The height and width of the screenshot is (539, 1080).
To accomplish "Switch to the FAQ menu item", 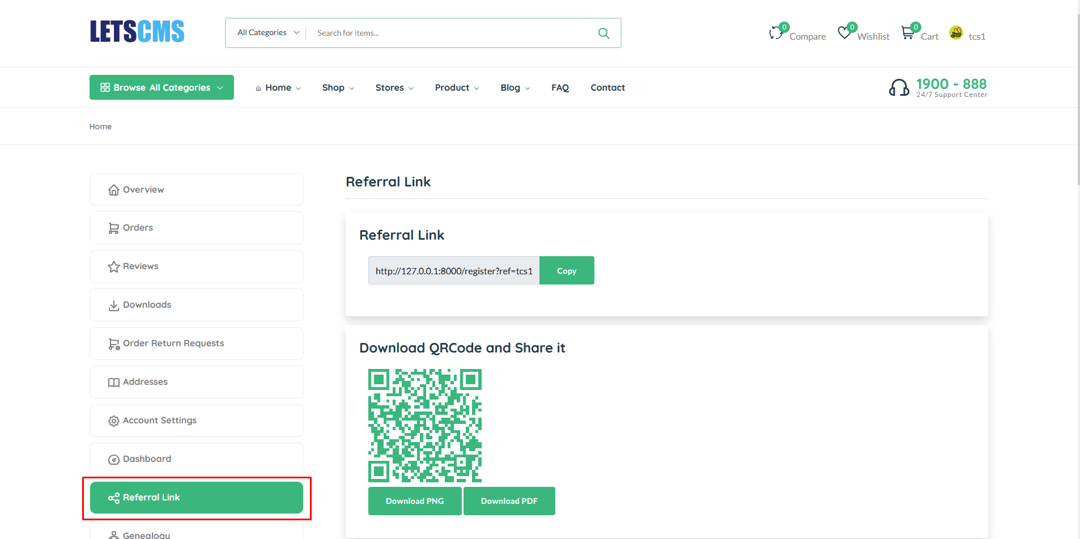I will 560,87.
